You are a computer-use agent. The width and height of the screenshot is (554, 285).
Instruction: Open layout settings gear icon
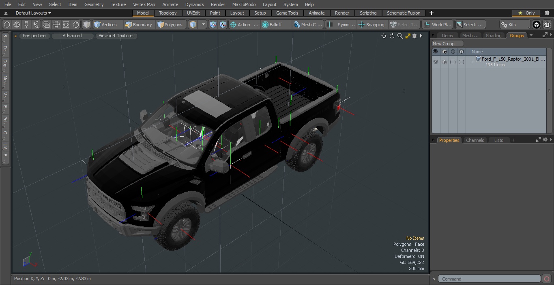tap(547, 13)
